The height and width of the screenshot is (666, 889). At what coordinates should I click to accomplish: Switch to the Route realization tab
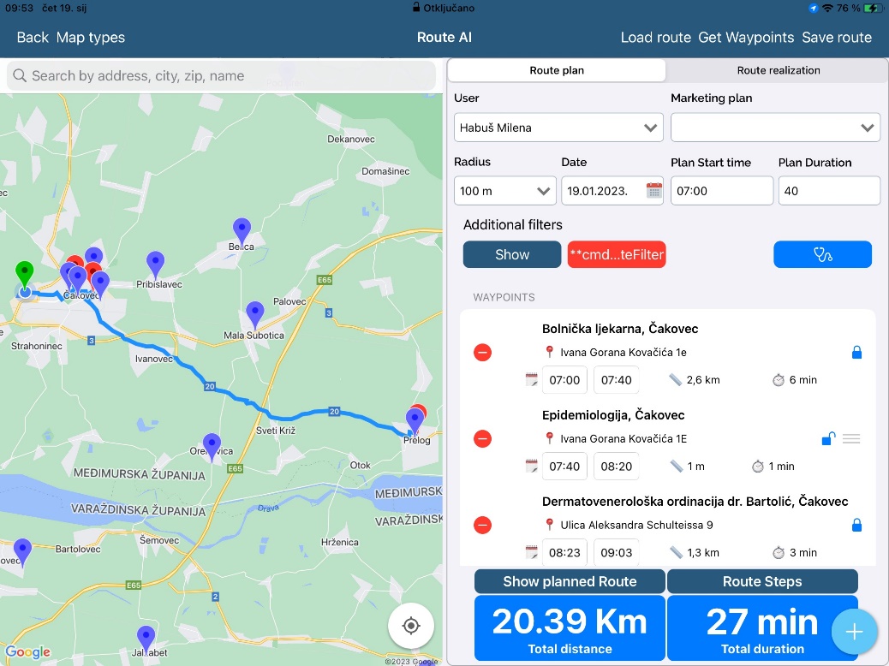[778, 70]
